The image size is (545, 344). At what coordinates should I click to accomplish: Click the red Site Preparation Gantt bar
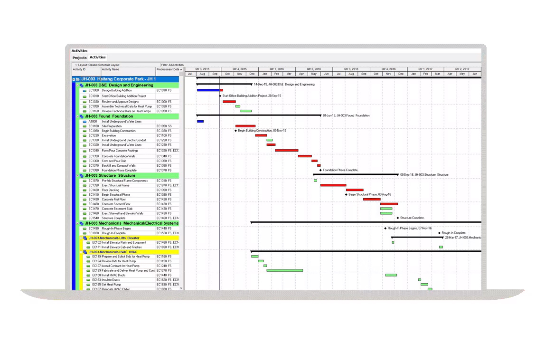pos(245,126)
